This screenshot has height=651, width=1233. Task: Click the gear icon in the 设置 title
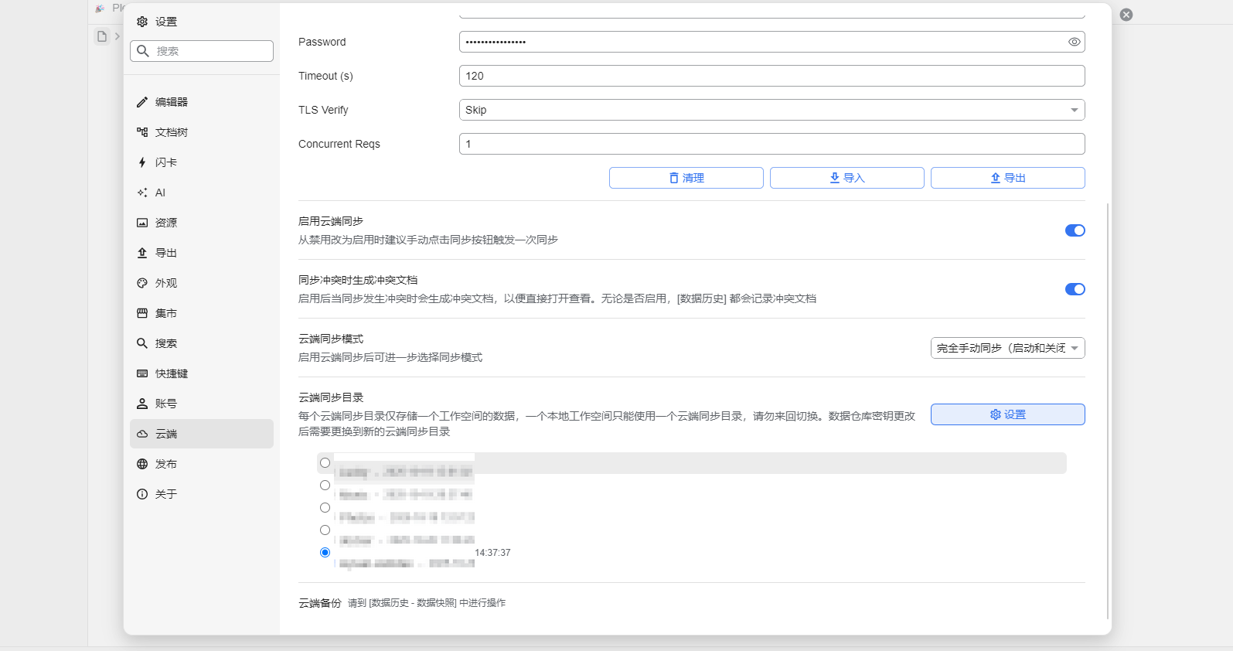tap(142, 22)
